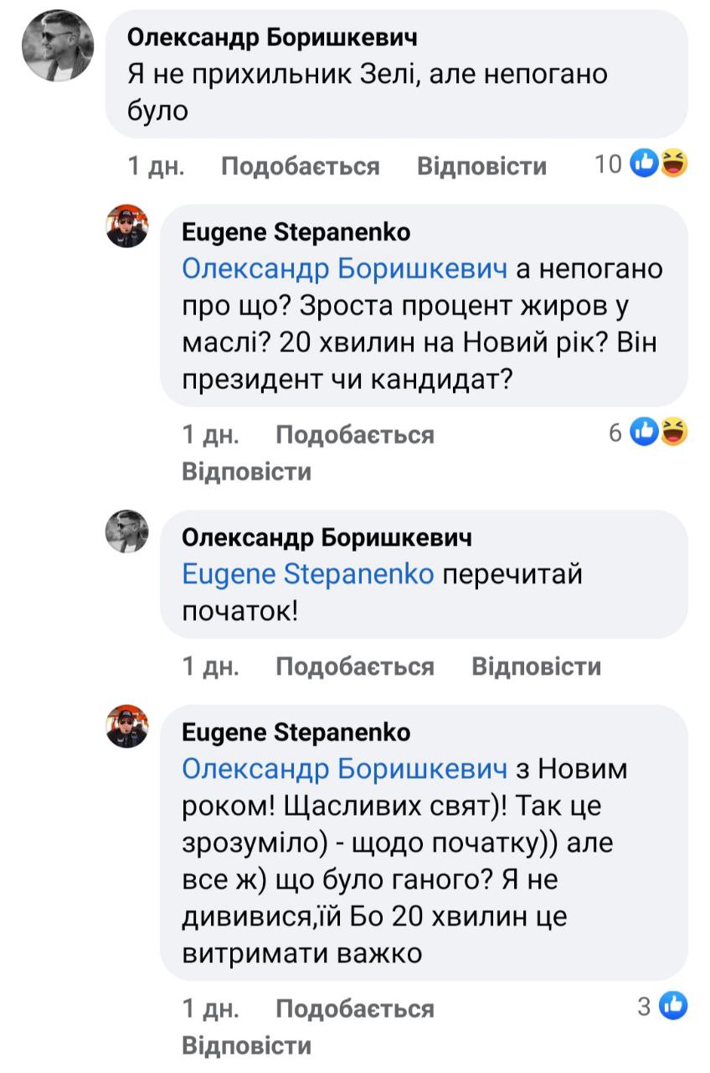
Task: Open the author name Олександр Боришкевич on the top comment
Action: (272, 38)
